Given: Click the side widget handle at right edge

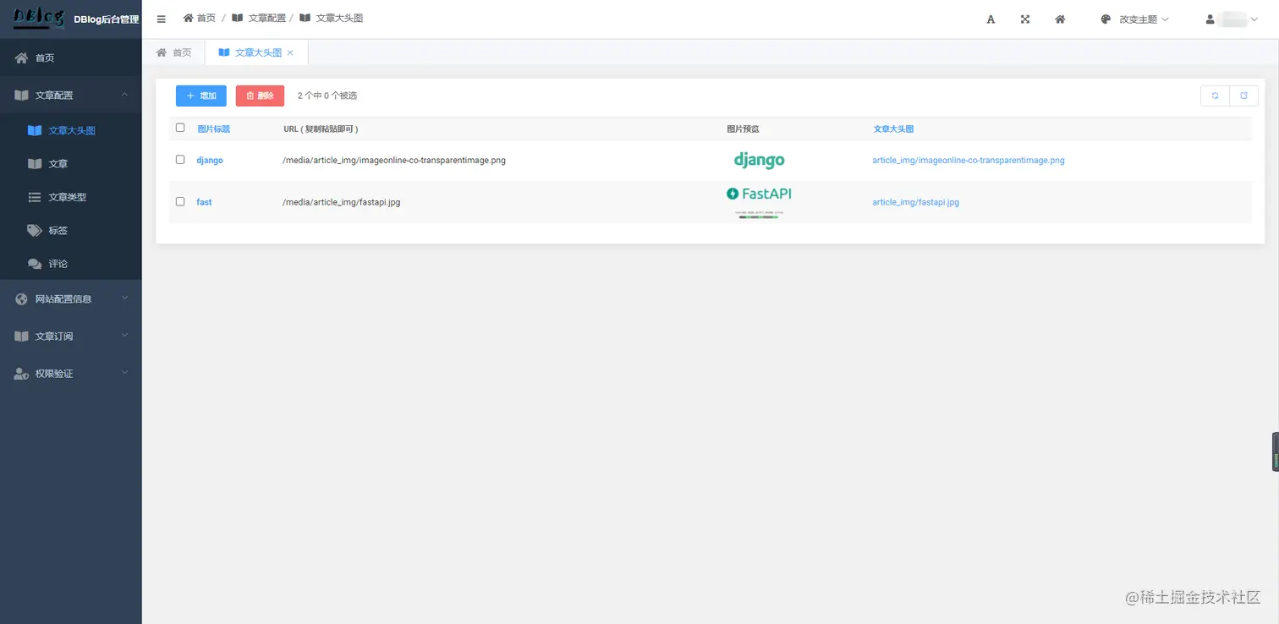Looking at the screenshot, I should pos(1275,452).
